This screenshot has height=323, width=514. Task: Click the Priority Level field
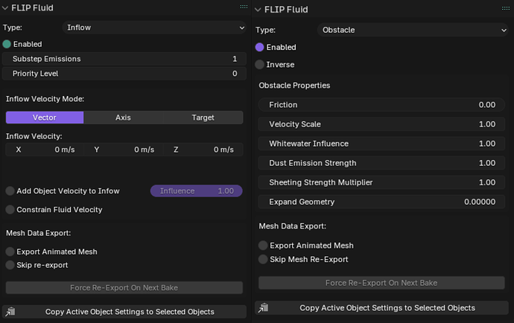pyautogui.click(x=124, y=74)
